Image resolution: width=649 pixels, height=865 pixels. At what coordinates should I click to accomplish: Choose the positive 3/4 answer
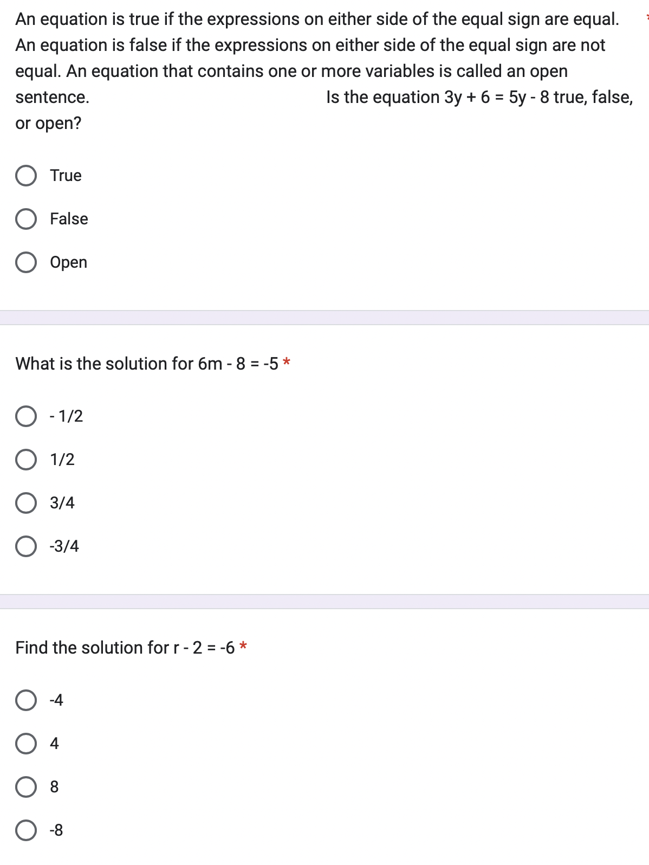(26, 503)
